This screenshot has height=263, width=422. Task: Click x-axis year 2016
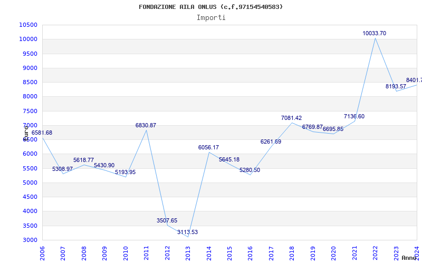tap(250, 254)
